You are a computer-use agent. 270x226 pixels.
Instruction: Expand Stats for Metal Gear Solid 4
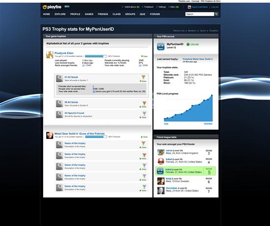point(144,137)
